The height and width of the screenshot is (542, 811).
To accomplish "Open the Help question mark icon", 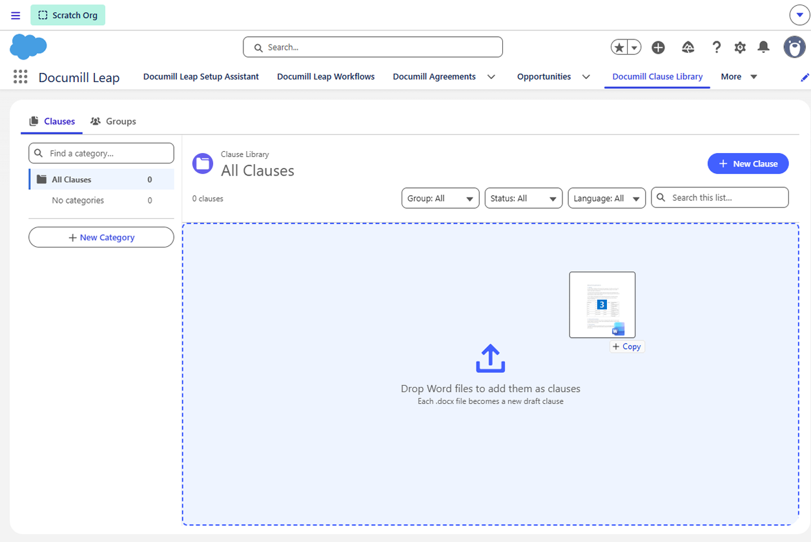I will point(716,47).
